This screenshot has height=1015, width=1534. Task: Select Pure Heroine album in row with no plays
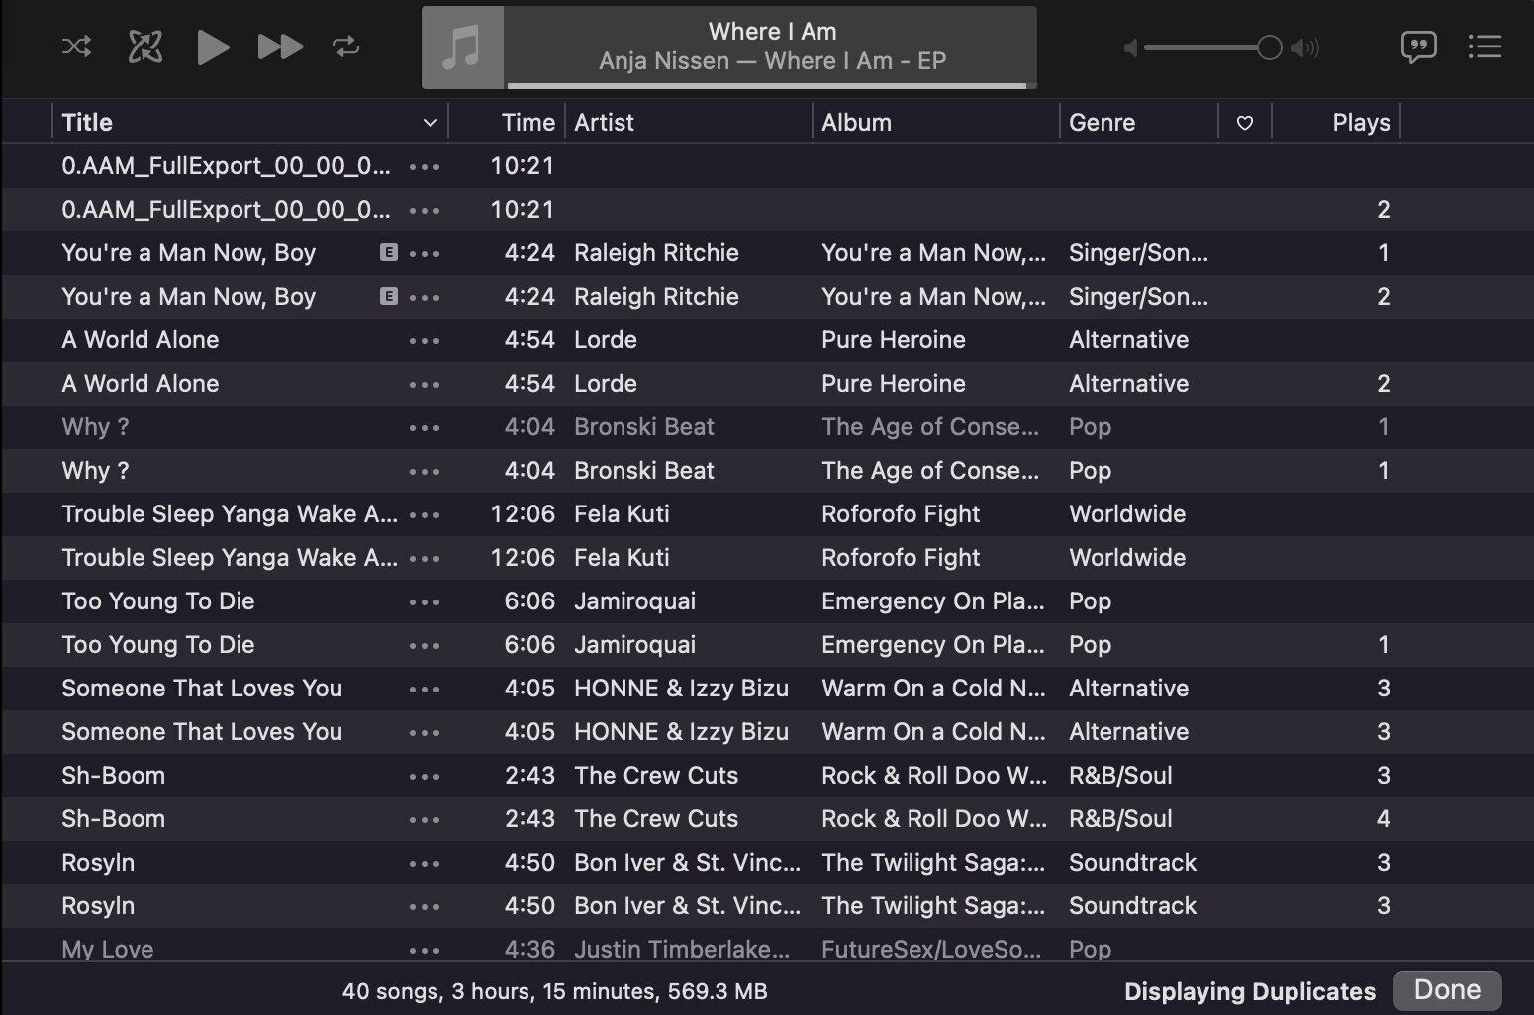(894, 340)
